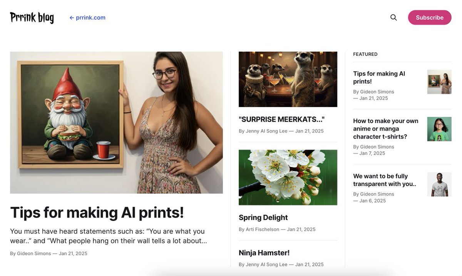Click the Prrink blog logo
This screenshot has height=276, width=462.
click(x=32, y=17)
